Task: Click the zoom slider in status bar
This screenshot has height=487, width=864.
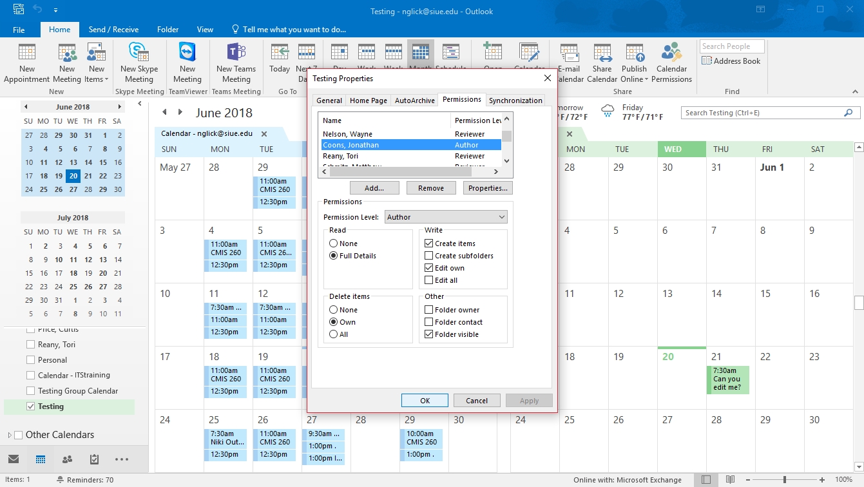Action: coord(784,480)
